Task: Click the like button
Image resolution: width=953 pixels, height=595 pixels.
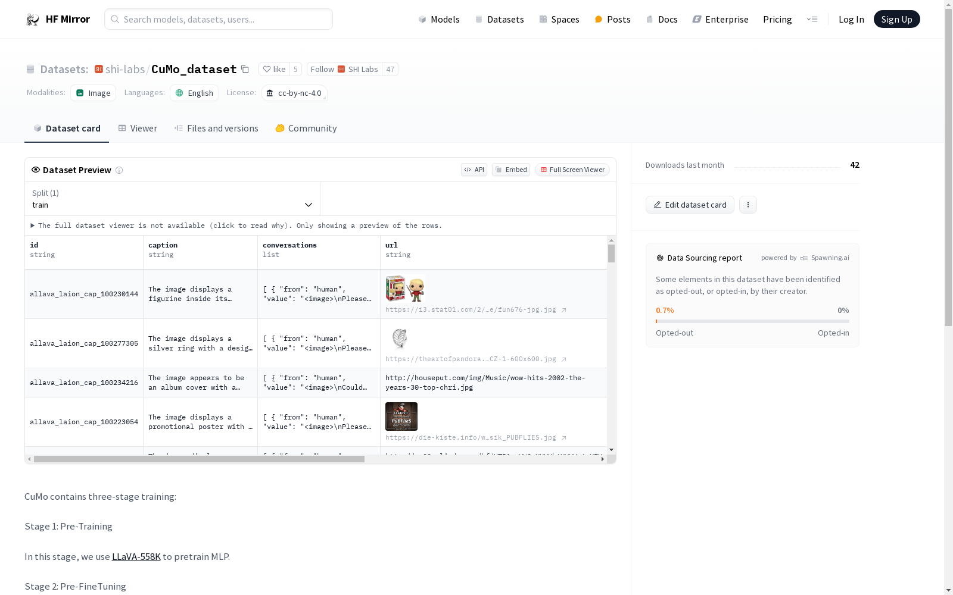Action: click(x=274, y=69)
